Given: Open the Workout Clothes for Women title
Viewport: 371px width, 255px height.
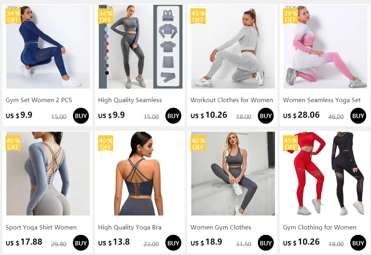Looking at the screenshot, I should [x=232, y=100].
